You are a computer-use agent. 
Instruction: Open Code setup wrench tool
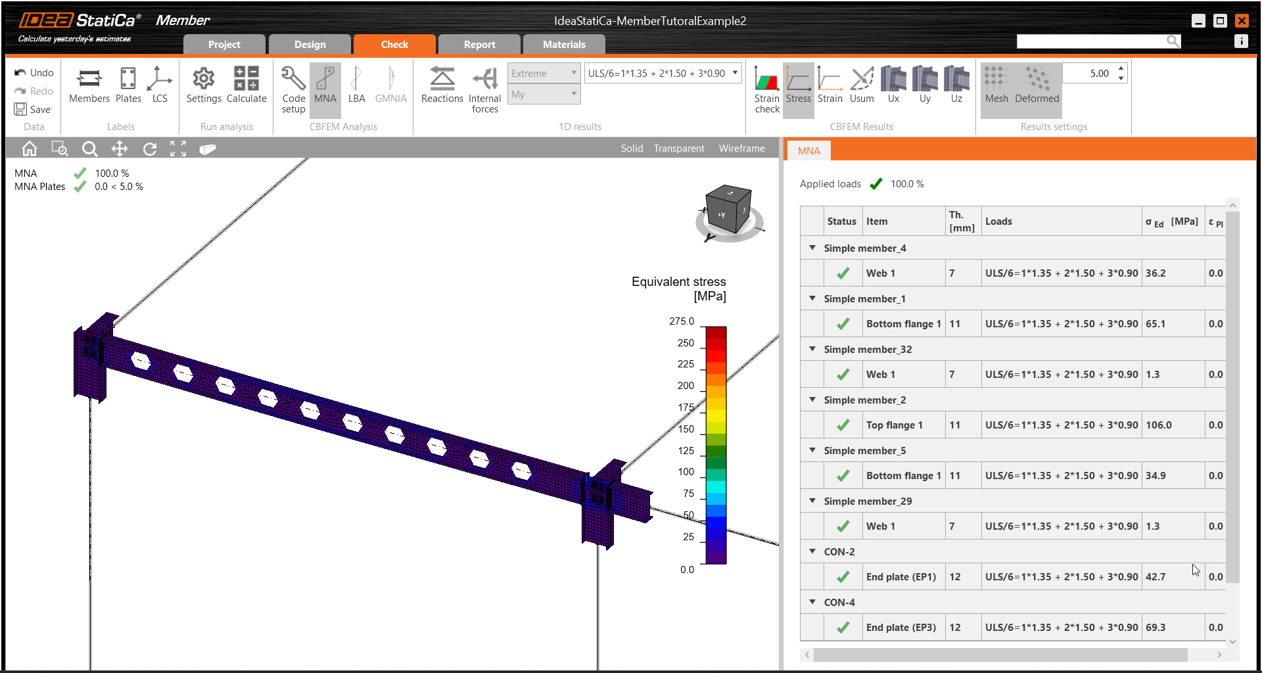293,90
